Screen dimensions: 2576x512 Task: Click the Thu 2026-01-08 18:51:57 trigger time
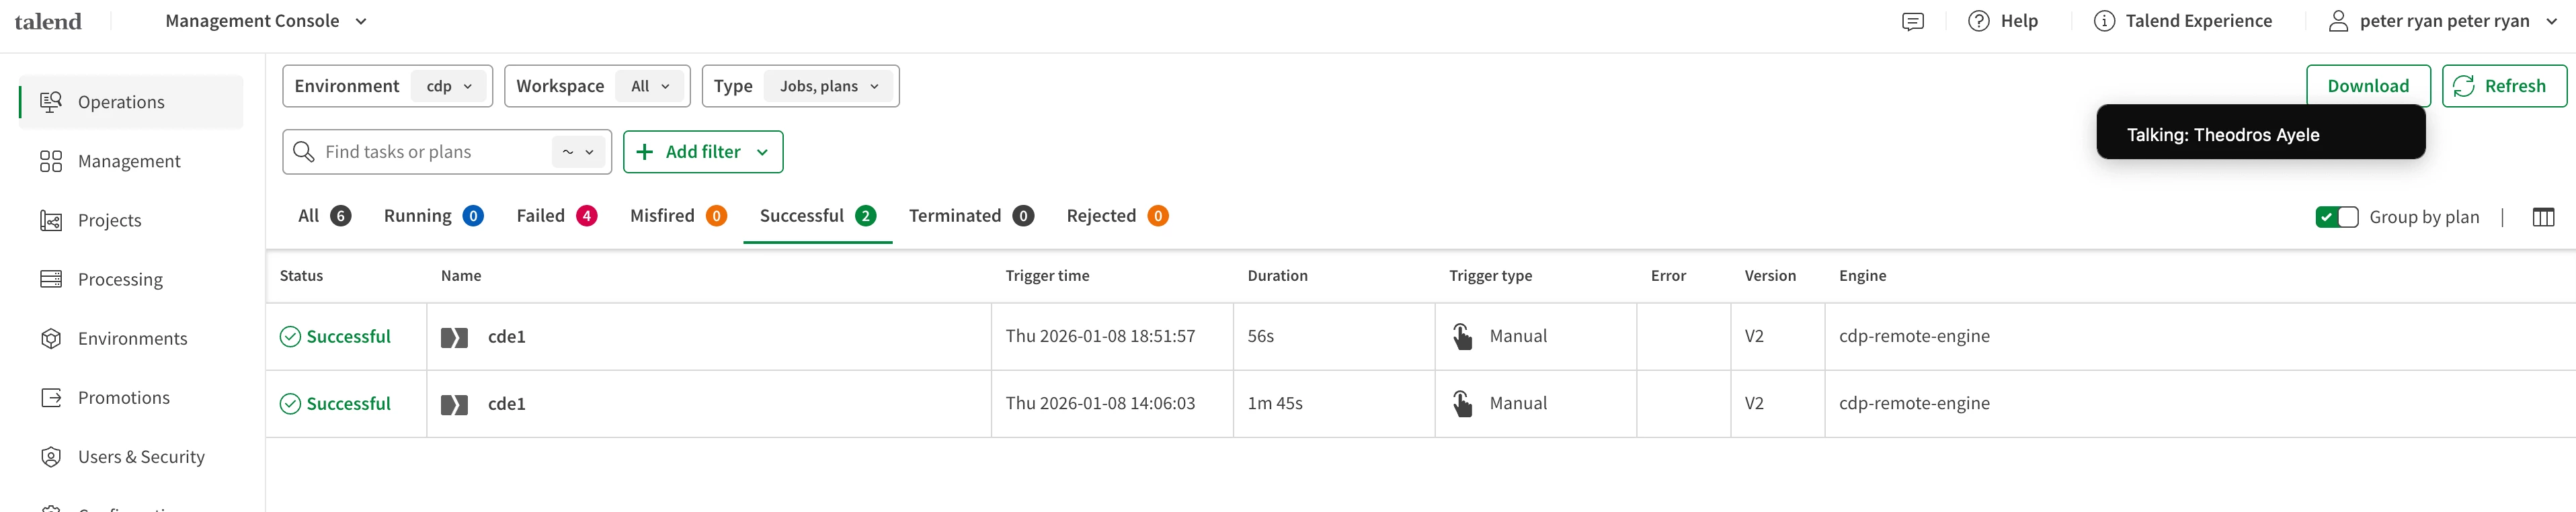coord(1100,337)
